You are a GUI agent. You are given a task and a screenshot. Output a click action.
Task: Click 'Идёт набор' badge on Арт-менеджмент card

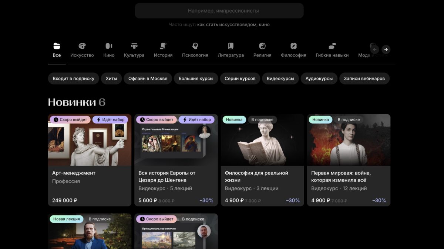coord(110,120)
